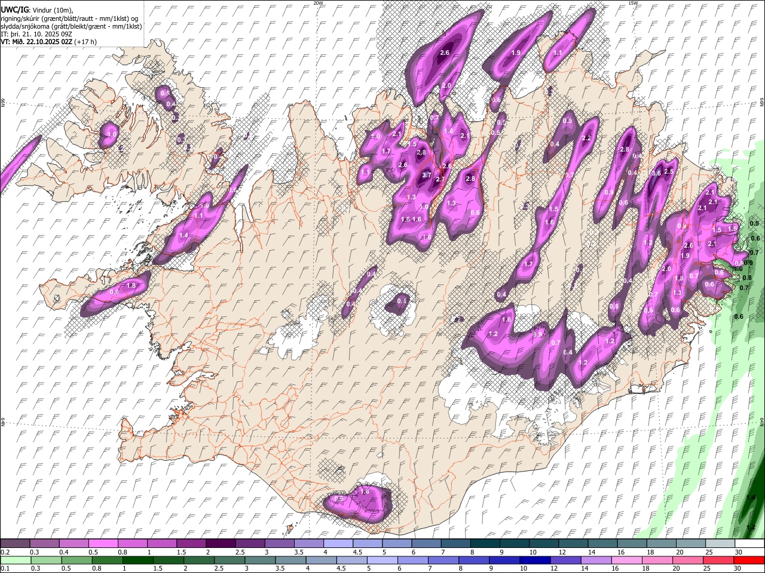
Task: Select the dark purple 2 swatch in upper legend
Action: point(220,544)
